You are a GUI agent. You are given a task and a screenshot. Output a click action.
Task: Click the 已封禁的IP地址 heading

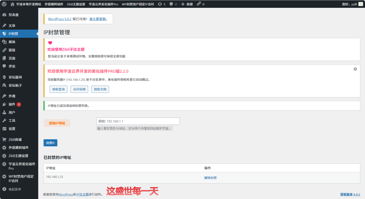tap(57, 157)
